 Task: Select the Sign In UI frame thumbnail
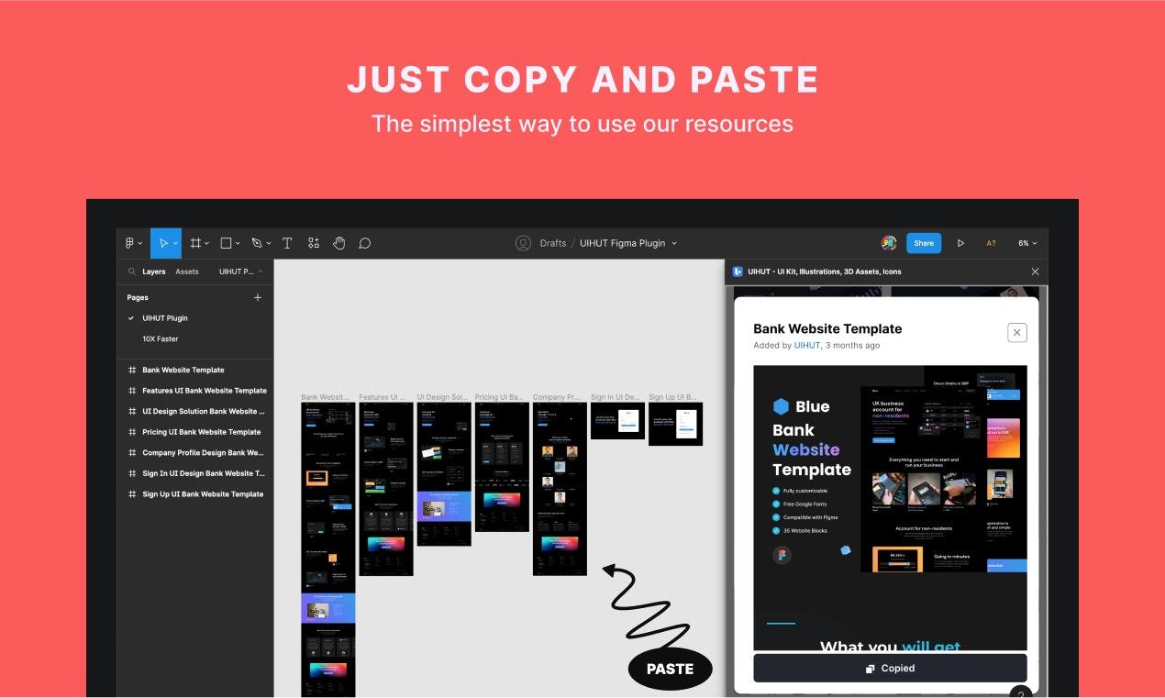617,421
